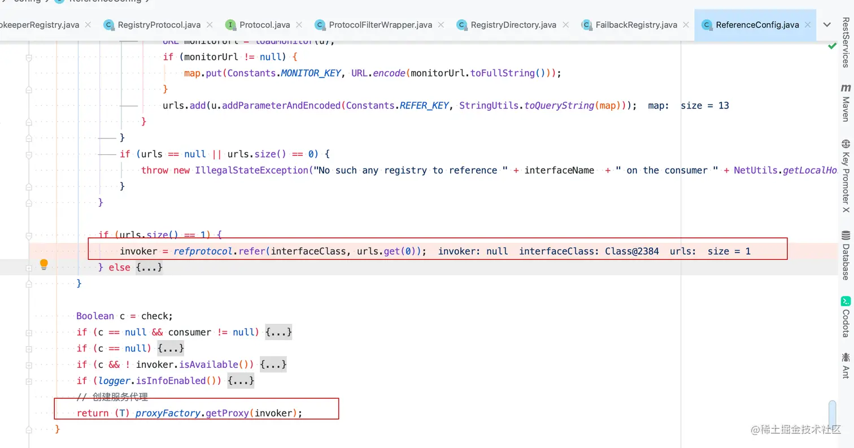Switch to the RegistryProtocol.java tab
The image size is (854, 448).
[x=151, y=25]
